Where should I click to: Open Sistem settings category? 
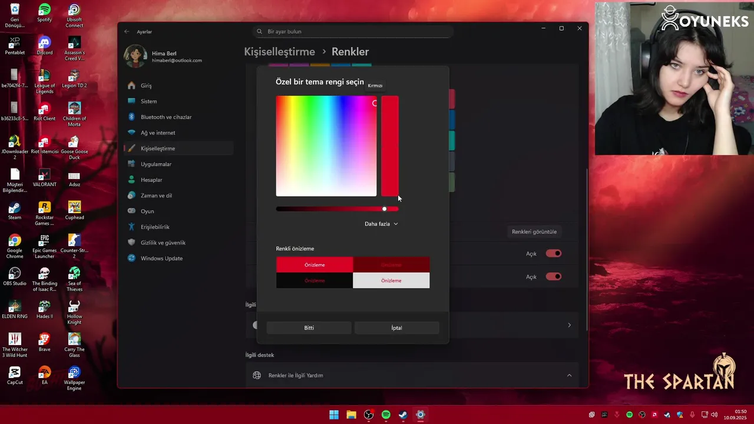point(179,101)
